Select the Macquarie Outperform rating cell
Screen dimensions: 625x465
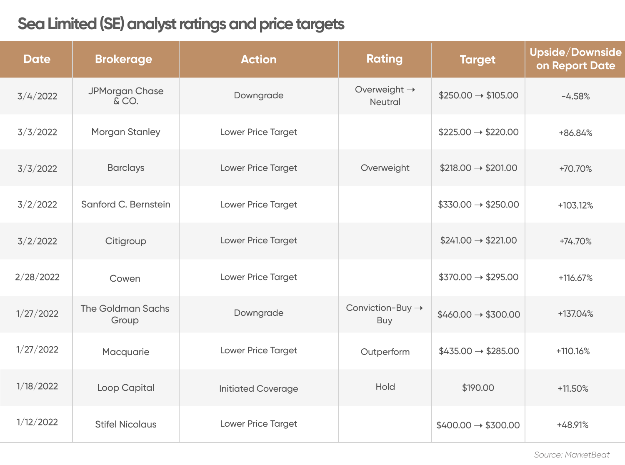pyautogui.click(x=385, y=352)
